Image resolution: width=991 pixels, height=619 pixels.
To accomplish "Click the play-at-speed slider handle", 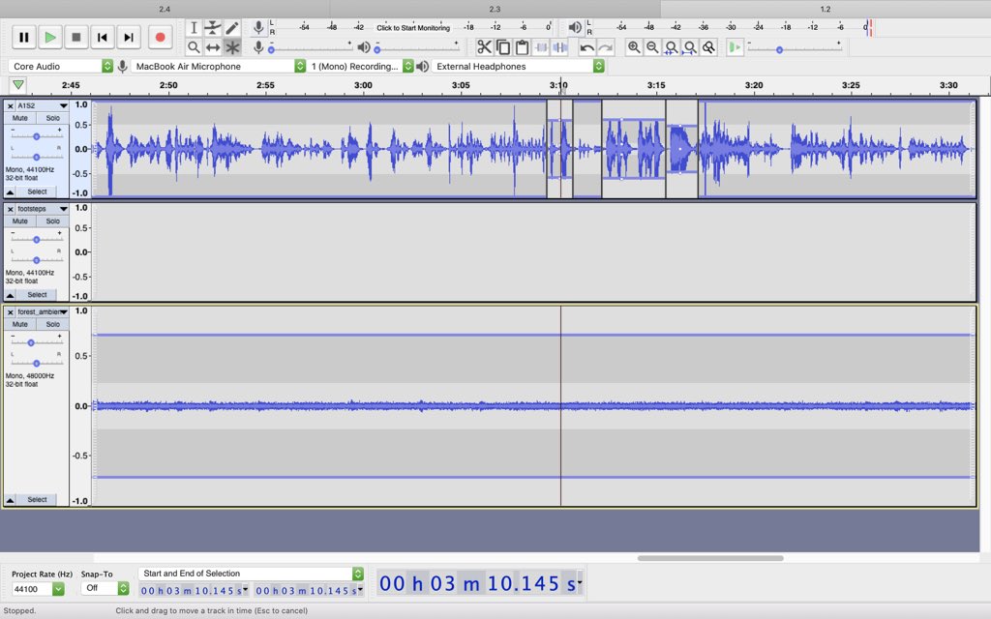I will point(779,49).
